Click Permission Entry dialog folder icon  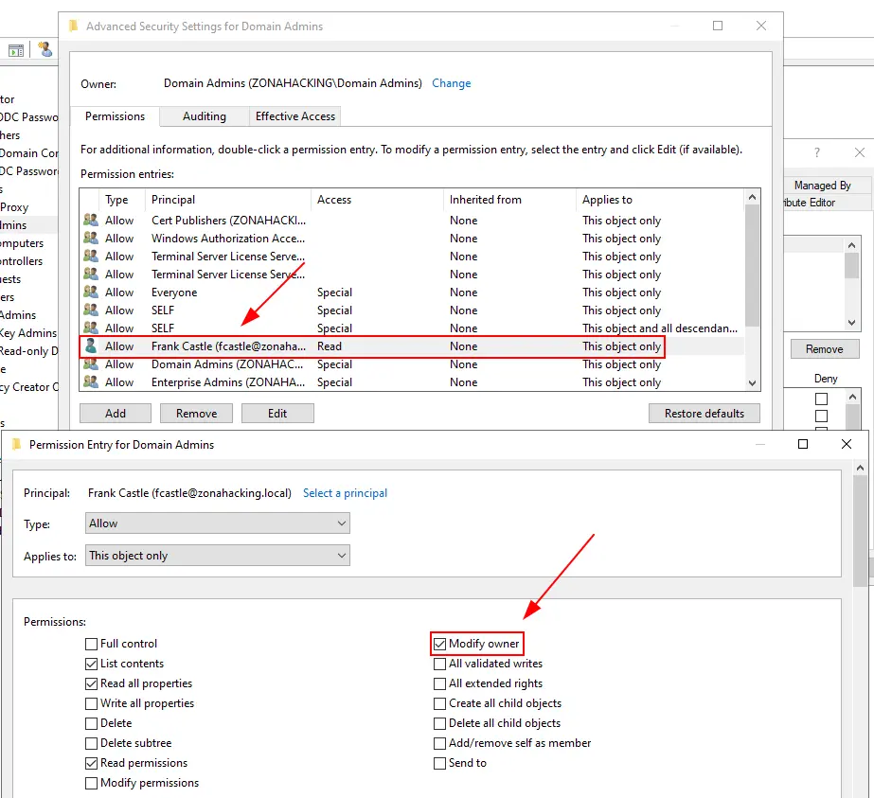pos(16,444)
